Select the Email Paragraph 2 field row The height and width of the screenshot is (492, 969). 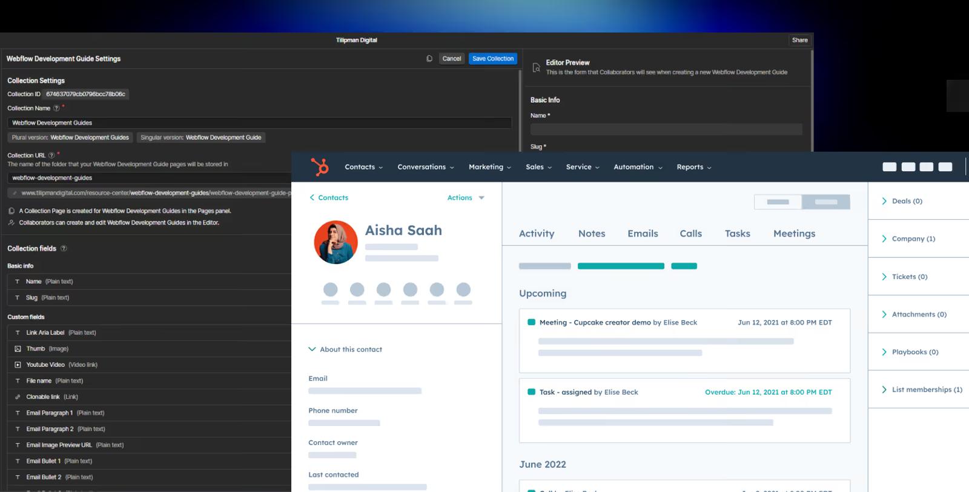coord(149,429)
